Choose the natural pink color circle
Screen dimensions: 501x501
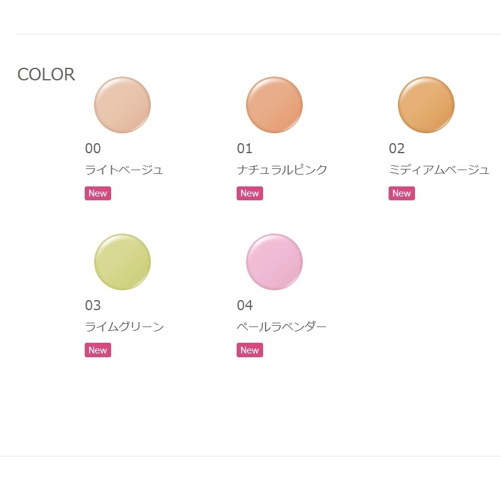(x=274, y=105)
